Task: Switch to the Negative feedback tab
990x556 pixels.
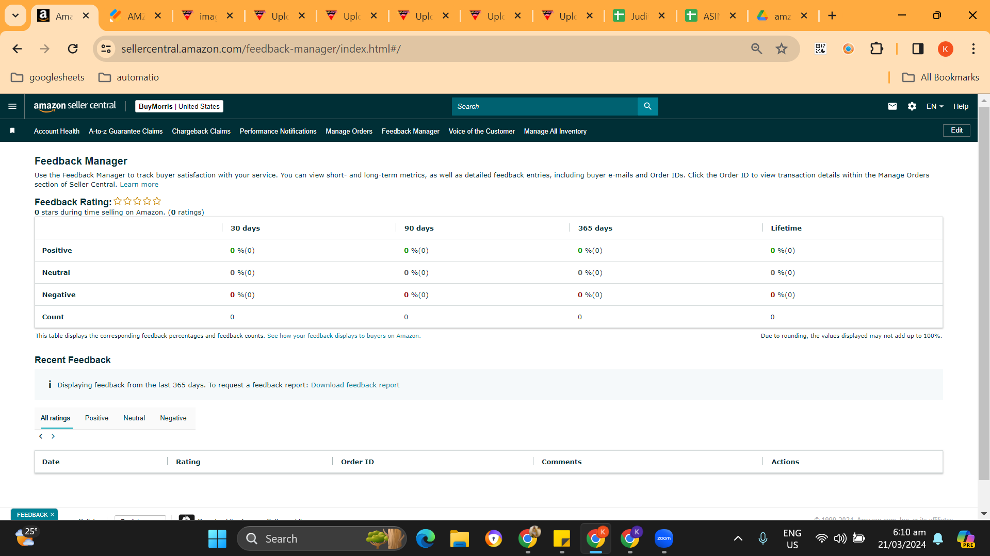Action: tap(173, 418)
